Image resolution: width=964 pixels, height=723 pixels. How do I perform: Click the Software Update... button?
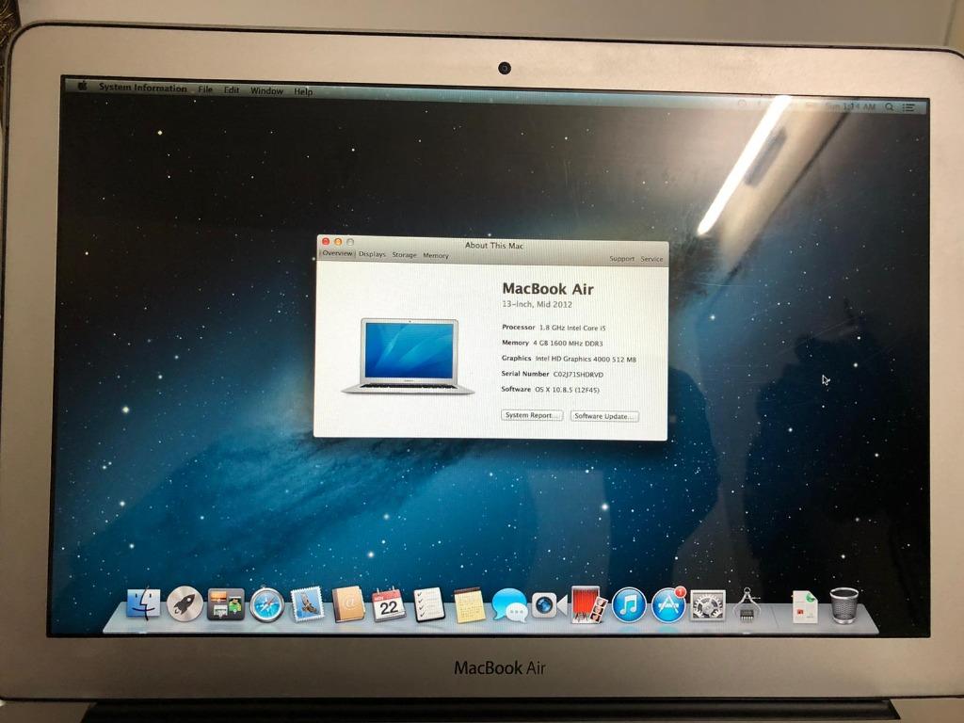coord(604,416)
